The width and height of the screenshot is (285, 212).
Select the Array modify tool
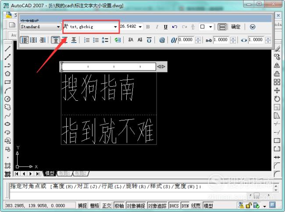click(277, 82)
